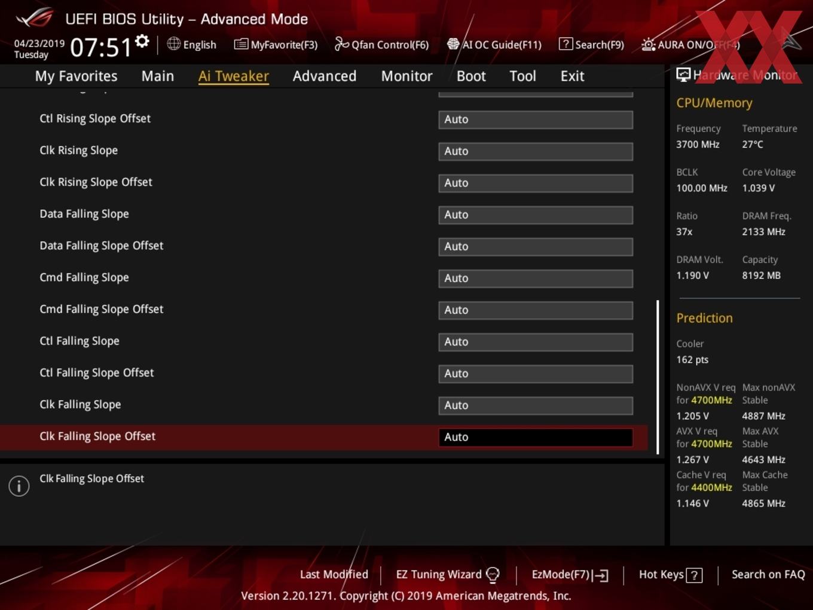Select the Exit tab
The height and width of the screenshot is (610, 813).
coord(572,76)
